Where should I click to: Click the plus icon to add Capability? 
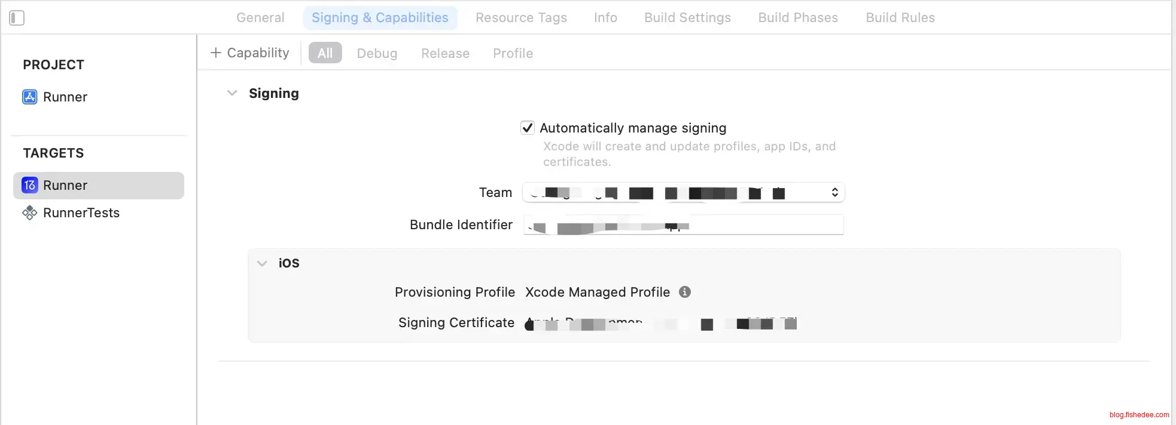click(x=216, y=53)
